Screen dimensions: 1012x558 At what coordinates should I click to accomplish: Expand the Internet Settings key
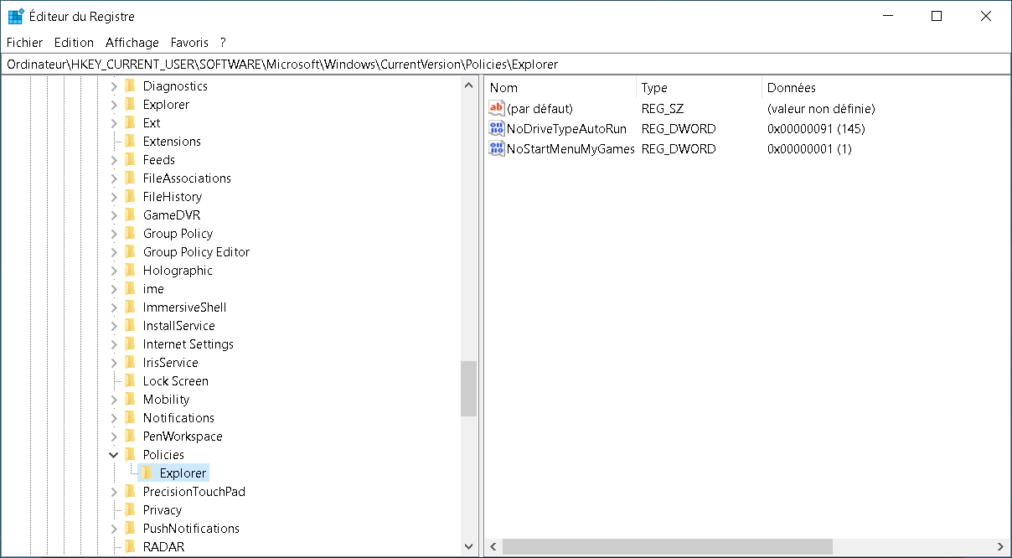coord(114,344)
